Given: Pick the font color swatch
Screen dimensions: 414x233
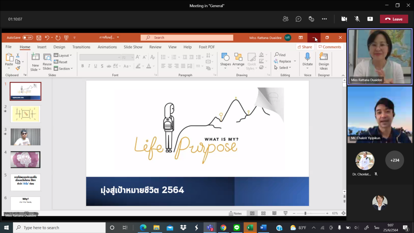Looking at the screenshot, I should pos(149,66).
